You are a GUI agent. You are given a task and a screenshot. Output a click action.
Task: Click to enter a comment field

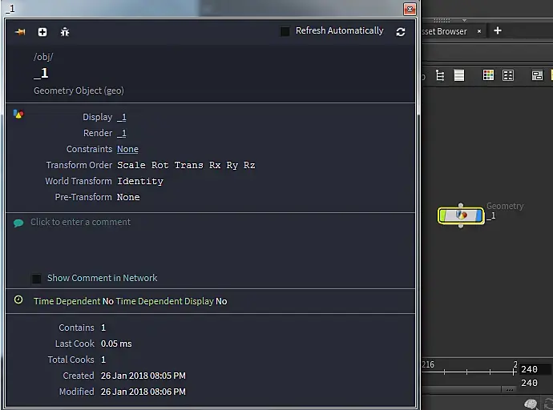pyautogui.click(x=80, y=222)
